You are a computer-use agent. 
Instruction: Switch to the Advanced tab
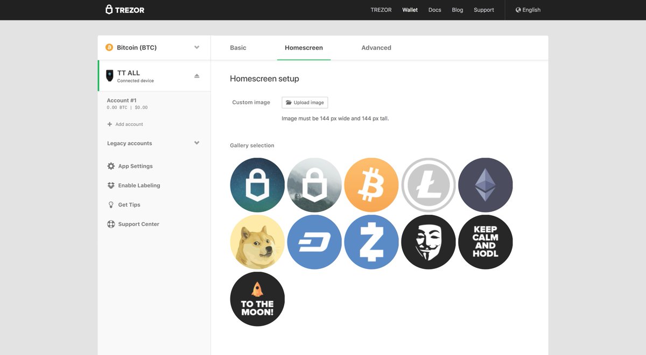376,47
